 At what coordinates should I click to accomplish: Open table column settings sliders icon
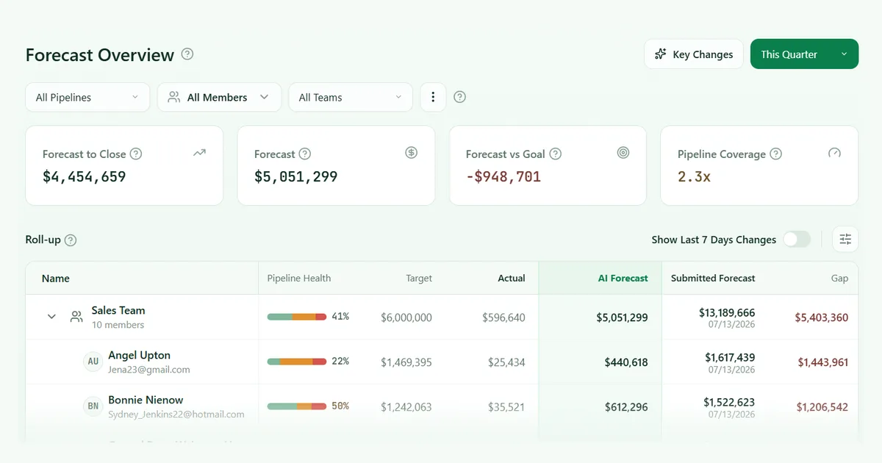[845, 239]
